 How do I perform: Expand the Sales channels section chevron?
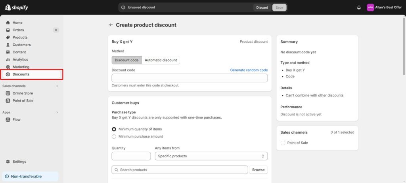[x=57, y=86]
